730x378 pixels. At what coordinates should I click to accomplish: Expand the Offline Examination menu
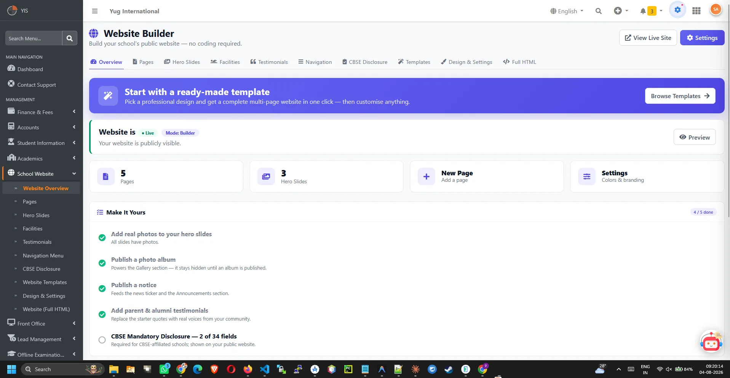[42, 354]
